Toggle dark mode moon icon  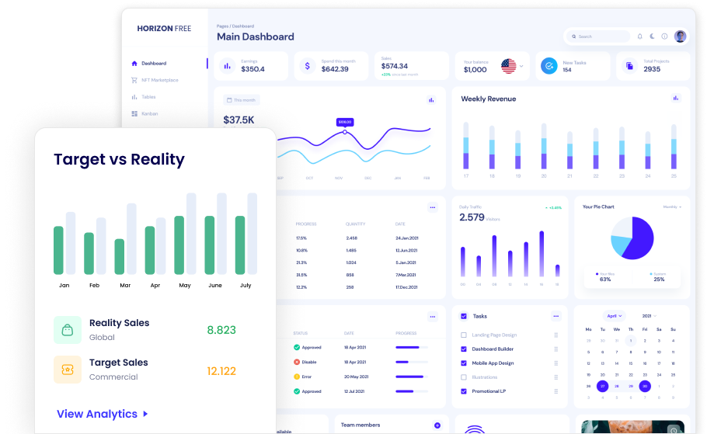652,36
